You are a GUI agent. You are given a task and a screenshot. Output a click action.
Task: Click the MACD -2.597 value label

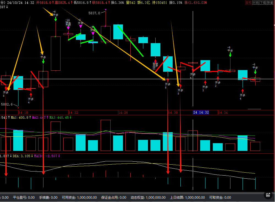[47, 156]
